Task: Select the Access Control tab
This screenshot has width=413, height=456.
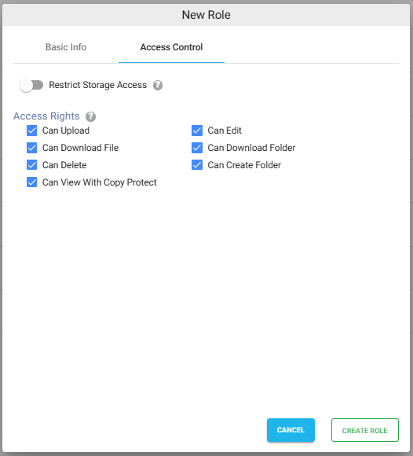Action: point(171,47)
